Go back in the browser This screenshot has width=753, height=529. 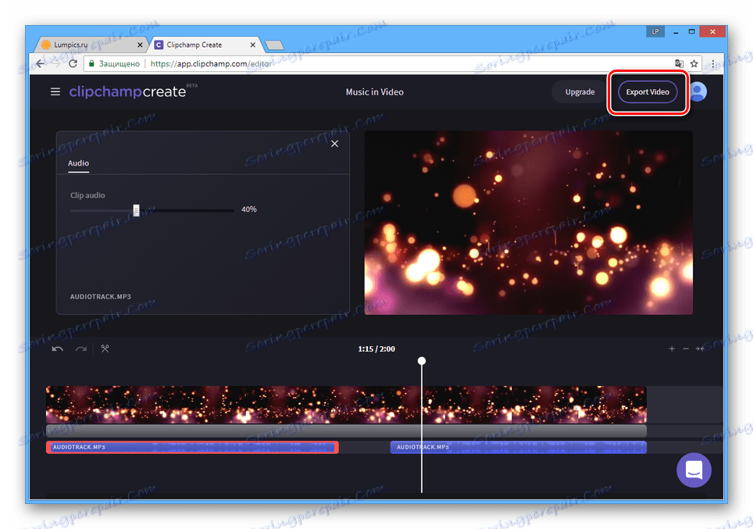(x=41, y=63)
